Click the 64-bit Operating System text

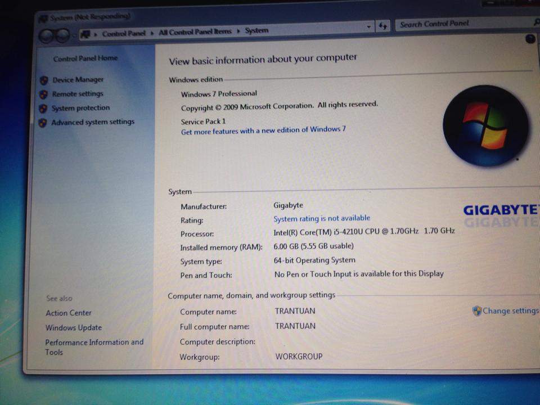(x=314, y=260)
